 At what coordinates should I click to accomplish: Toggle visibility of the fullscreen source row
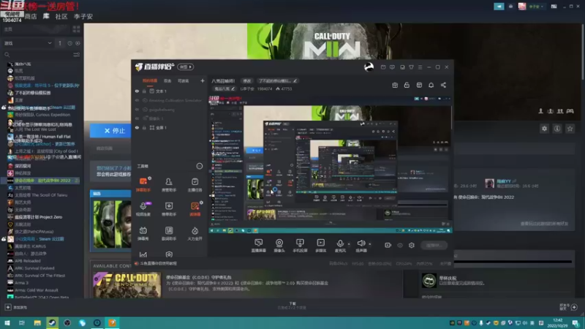137,127
